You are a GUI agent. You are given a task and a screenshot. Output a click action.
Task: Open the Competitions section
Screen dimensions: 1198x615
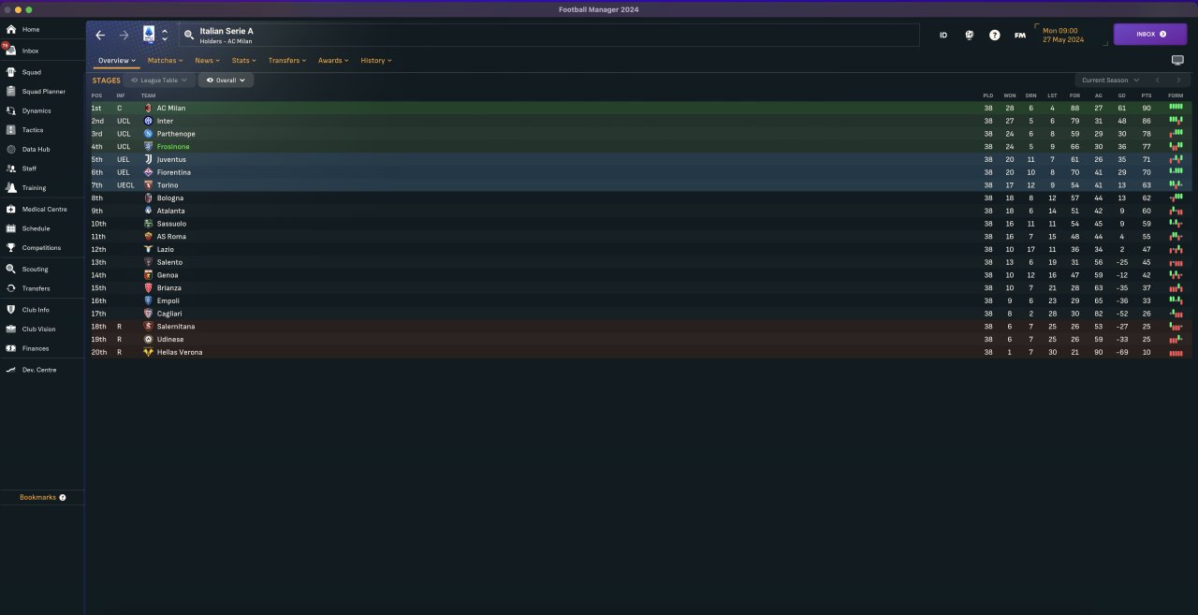click(x=41, y=248)
